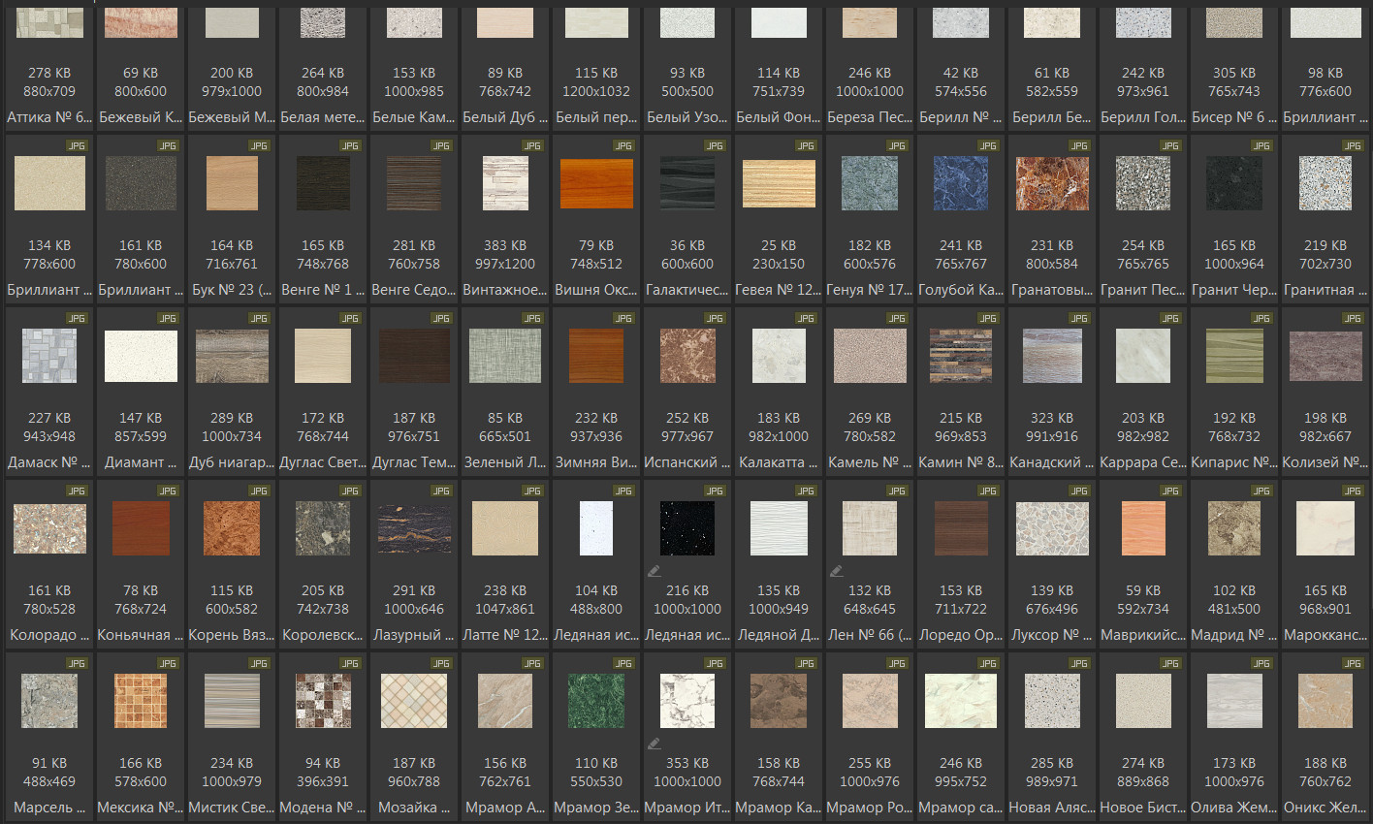
Task: Open the Модена № checkered tile thumbnail
Action: point(323,701)
